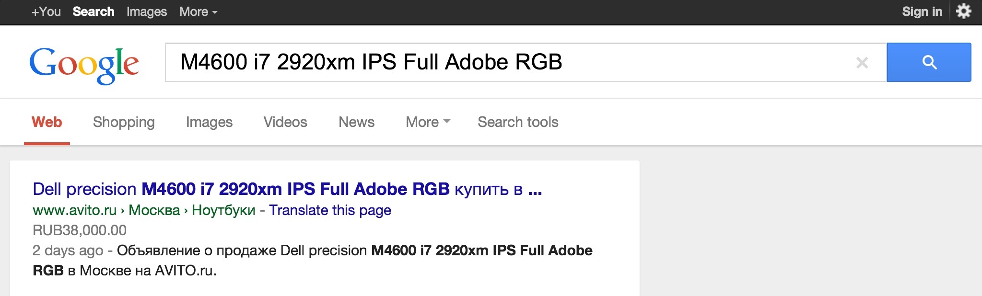Click the Ноутбуки breadcrumb in the result URL
This screenshot has width=982, height=296.
click(x=223, y=210)
